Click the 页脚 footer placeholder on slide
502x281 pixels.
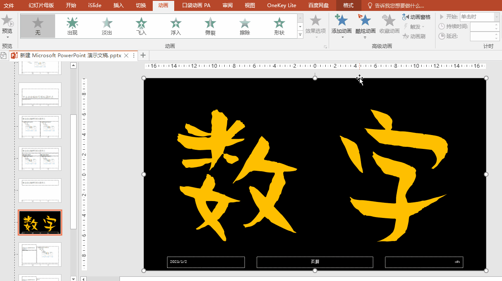(315, 262)
